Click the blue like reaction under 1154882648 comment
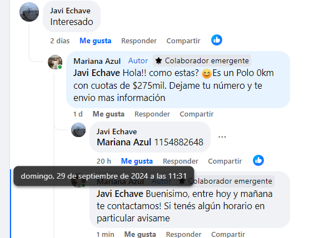Screen dimensions: 309x238 (258, 160)
